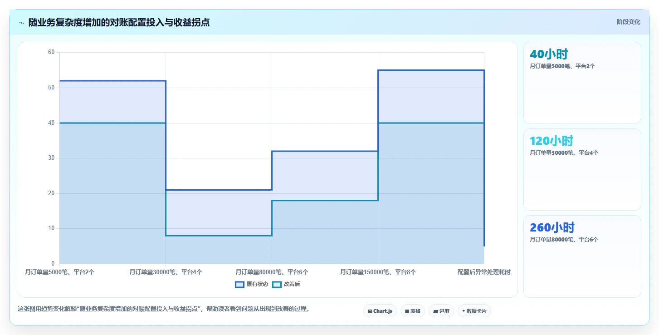Select the 表格 tag pill

413,311
